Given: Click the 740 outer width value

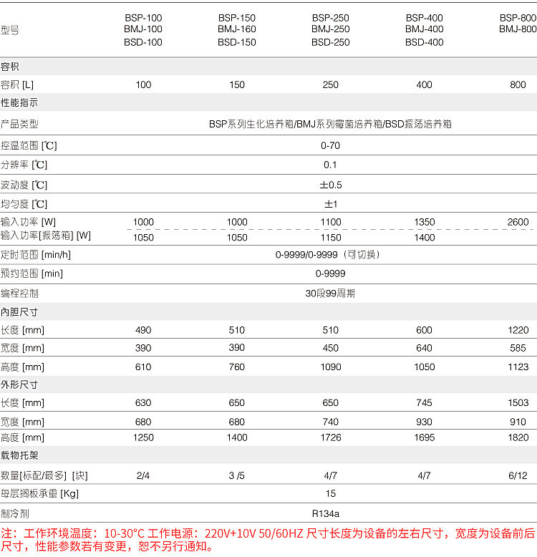Looking at the screenshot, I should coord(330,422).
